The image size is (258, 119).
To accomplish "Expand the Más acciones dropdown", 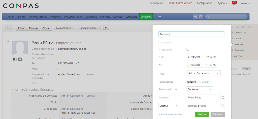I will pyautogui.click(x=65, y=28).
